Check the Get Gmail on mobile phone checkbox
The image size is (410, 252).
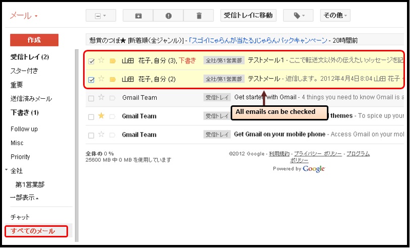(x=91, y=135)
